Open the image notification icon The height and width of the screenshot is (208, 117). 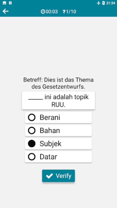[4, 3]
